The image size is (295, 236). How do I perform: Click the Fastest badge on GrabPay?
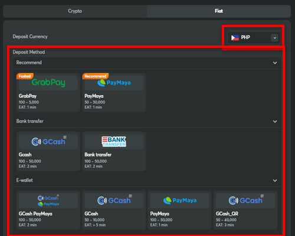[25, 76]
